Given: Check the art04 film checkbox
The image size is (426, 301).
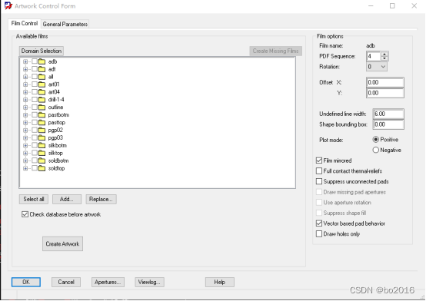Looking at the screenshot, I should pyautogui.click(x=35, y=91).
